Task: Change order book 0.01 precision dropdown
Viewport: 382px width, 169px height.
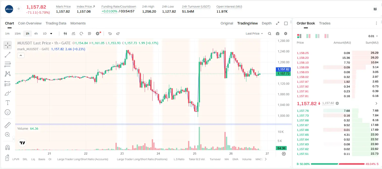Action: tap(373, 36)
